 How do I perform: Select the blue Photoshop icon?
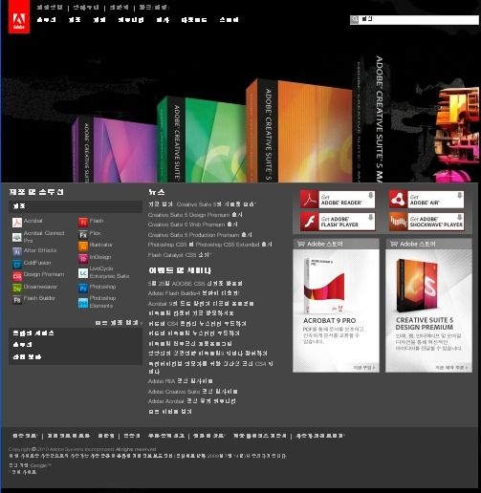[83, 289]
